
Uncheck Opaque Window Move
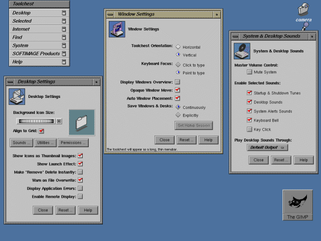(178, 90)
